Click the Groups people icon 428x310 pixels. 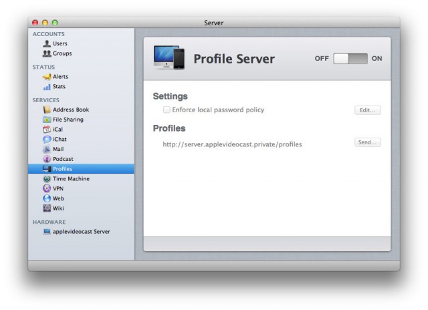47,53
